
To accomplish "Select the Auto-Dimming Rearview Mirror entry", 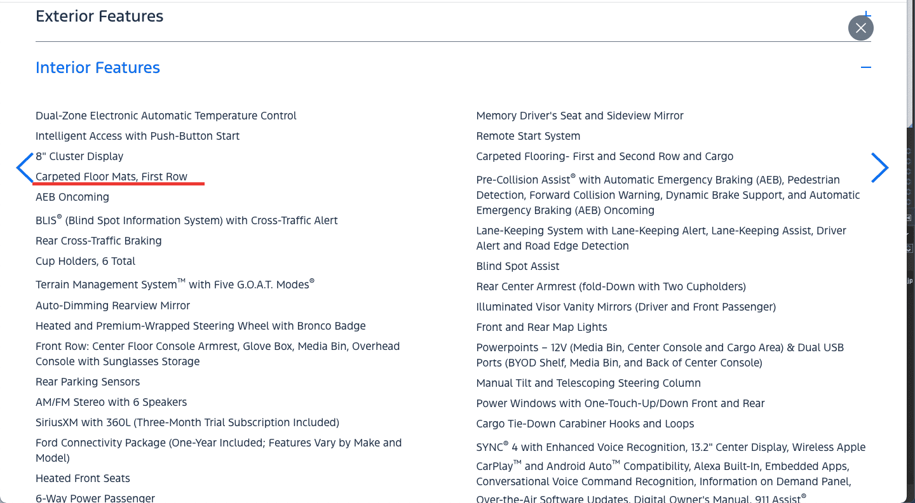I will [x=112, y=305].
